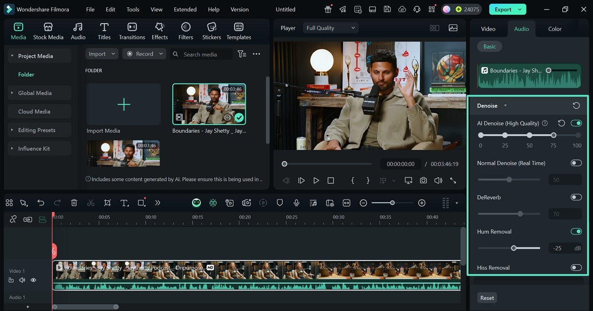Screen dimensions: 593x311
Task: Click the voiceover microphone icon
Action: tap(296, 203)
